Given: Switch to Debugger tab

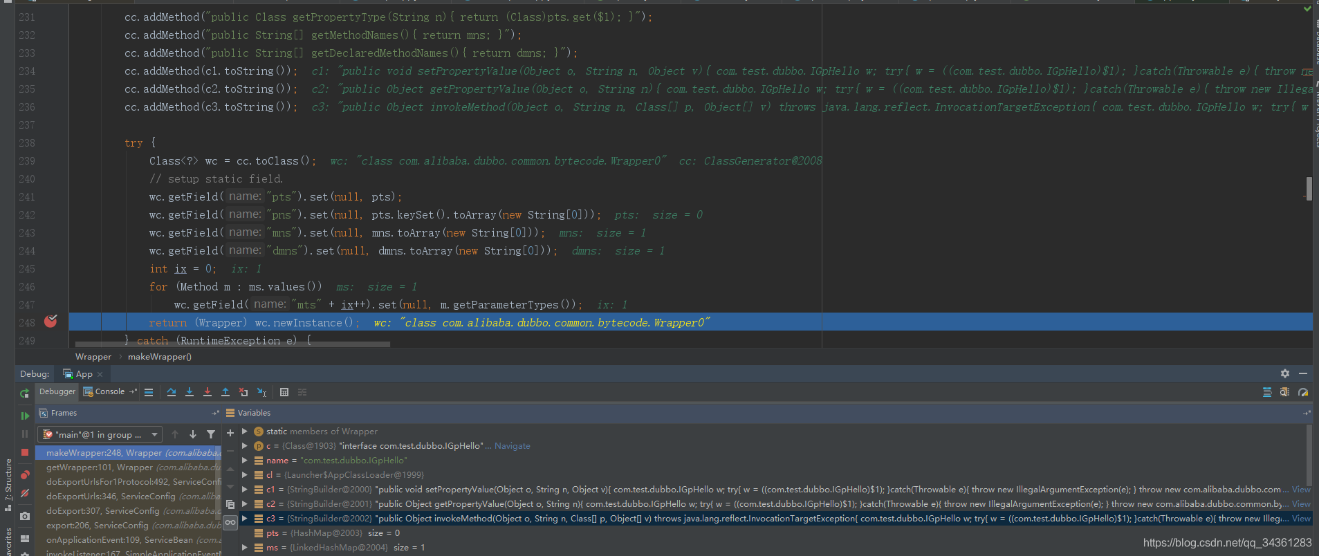Looking at the screenshot, I should (x=57, y=391).
